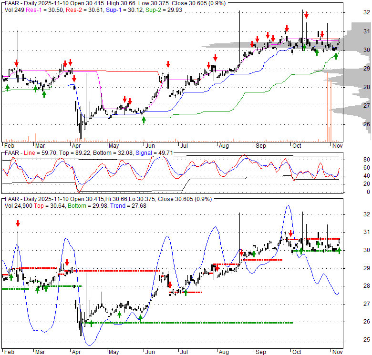Click green up arrow at far right, bottom chart
The image size is (372, 355).
pyautogui.click(x=339, y=250)
